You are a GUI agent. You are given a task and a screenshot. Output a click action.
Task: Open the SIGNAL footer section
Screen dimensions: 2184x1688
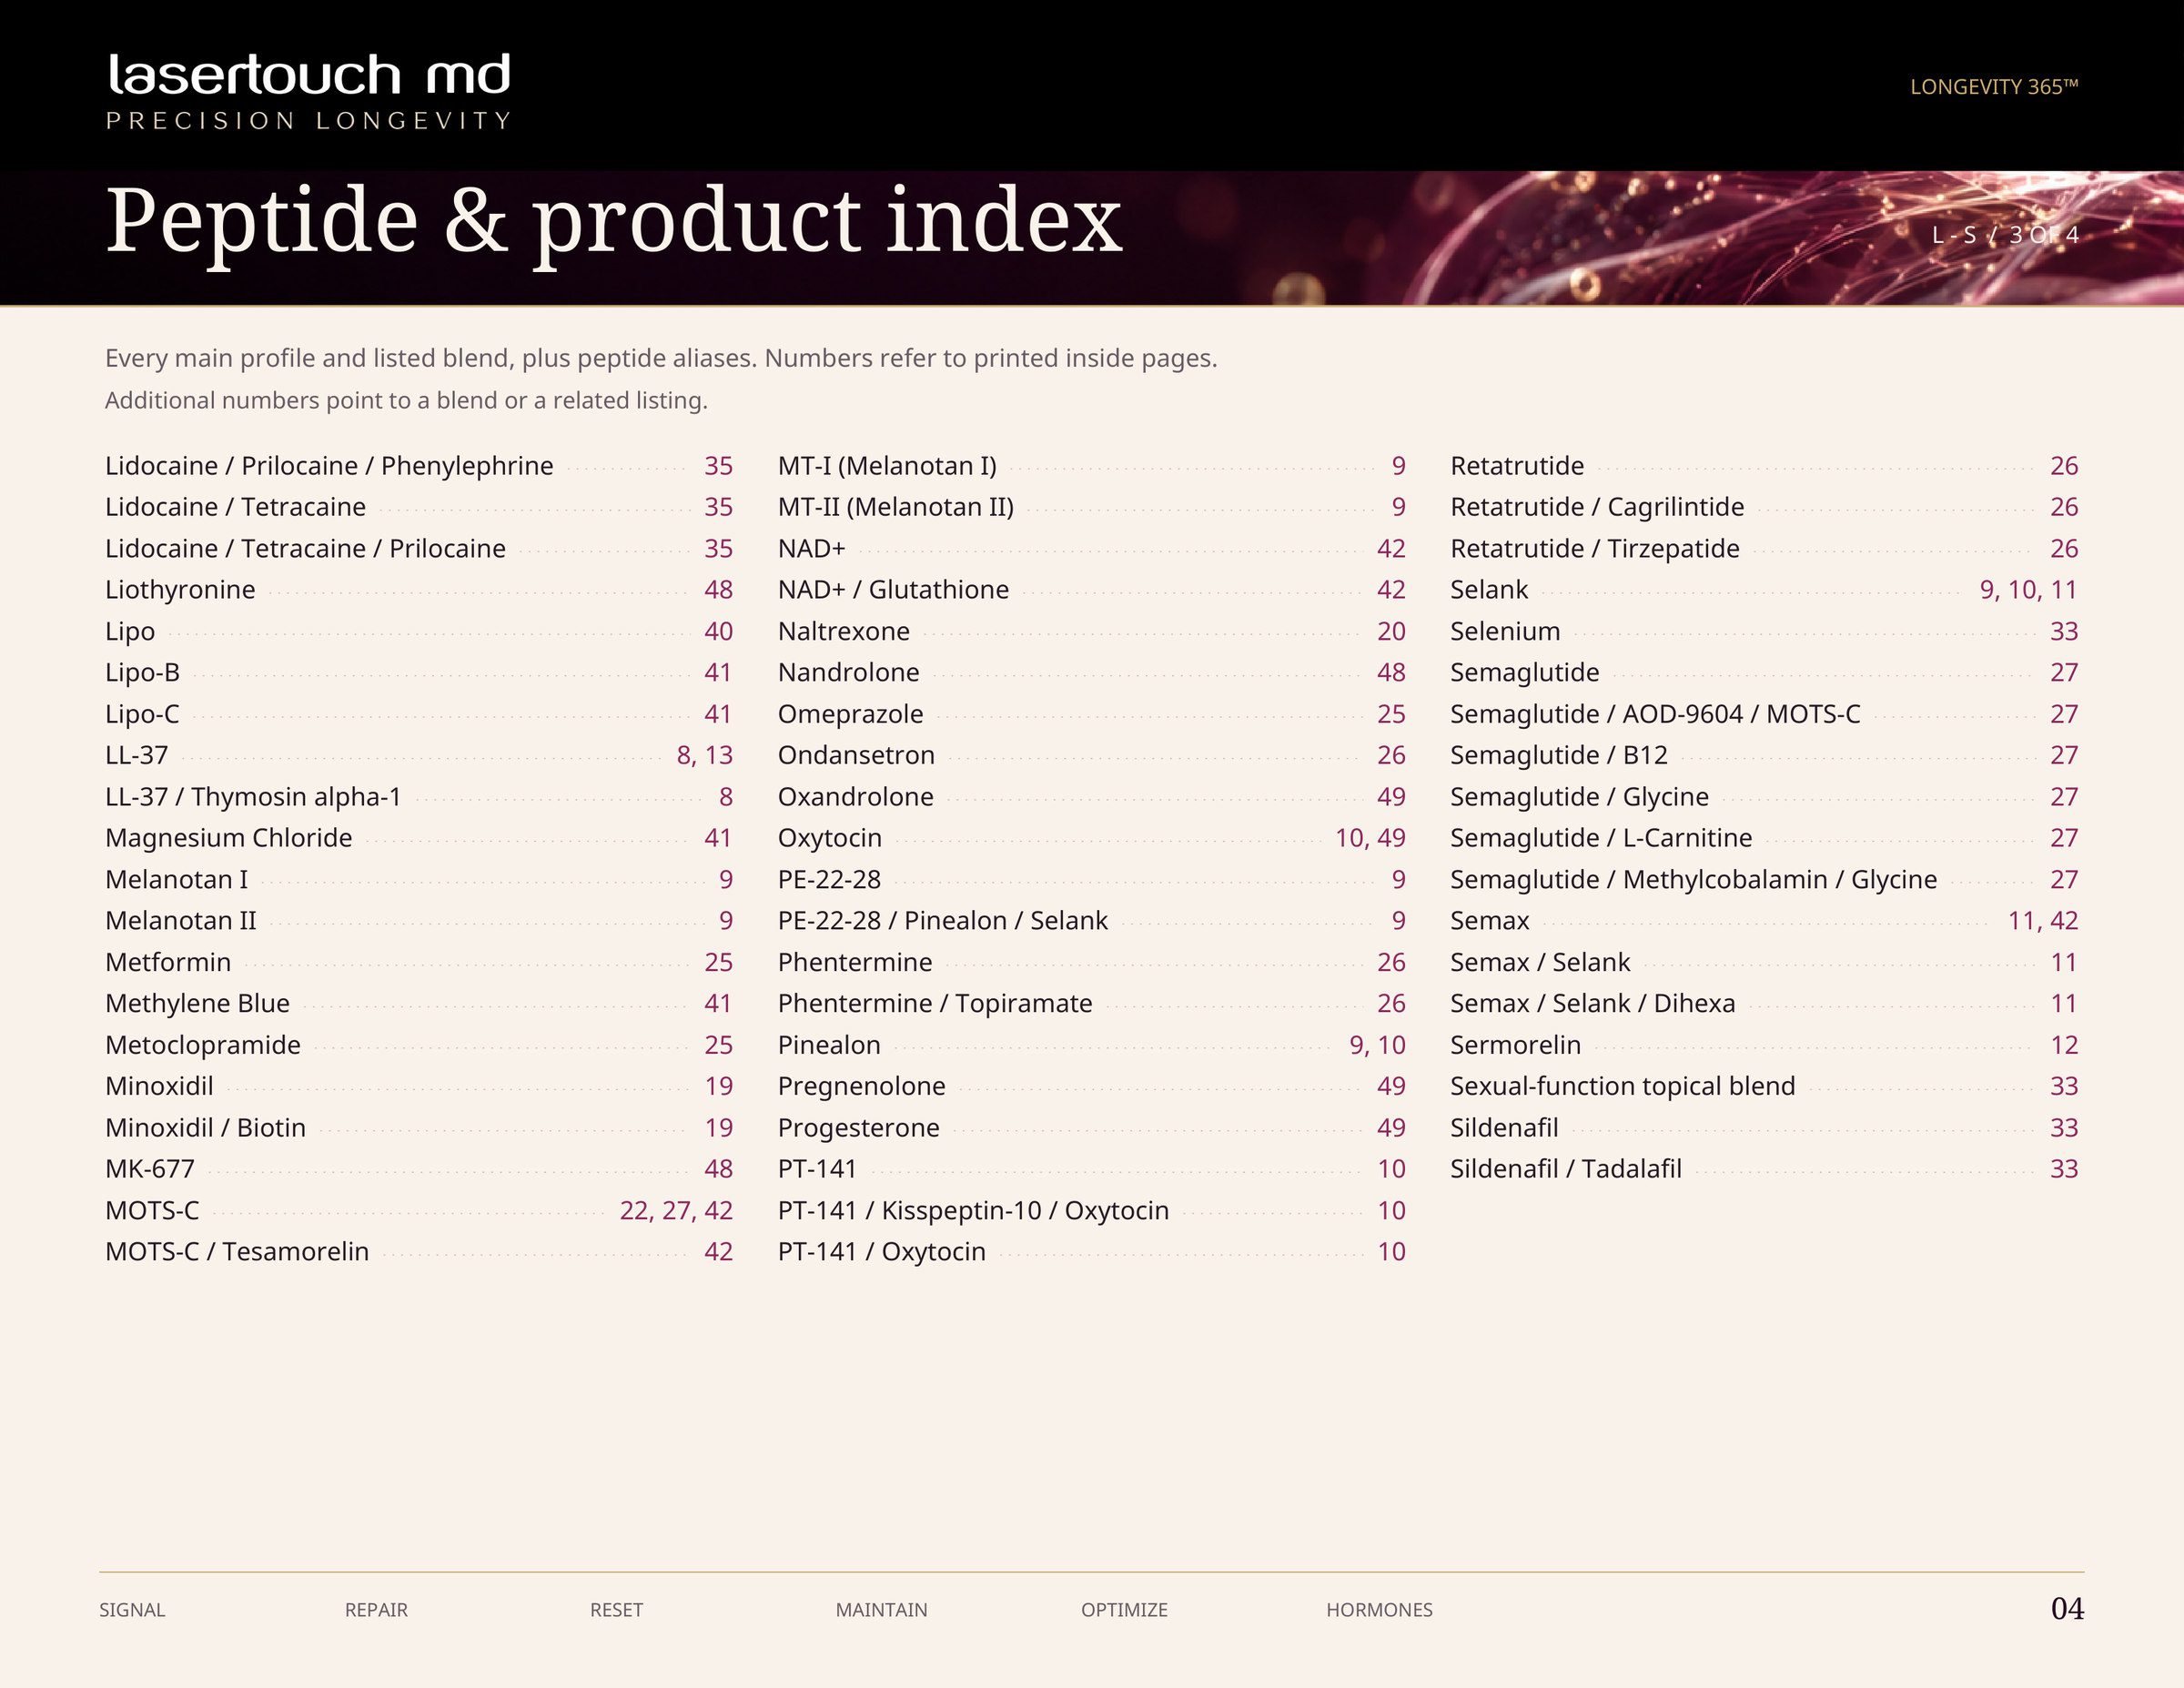click(x=132, y=1610)
